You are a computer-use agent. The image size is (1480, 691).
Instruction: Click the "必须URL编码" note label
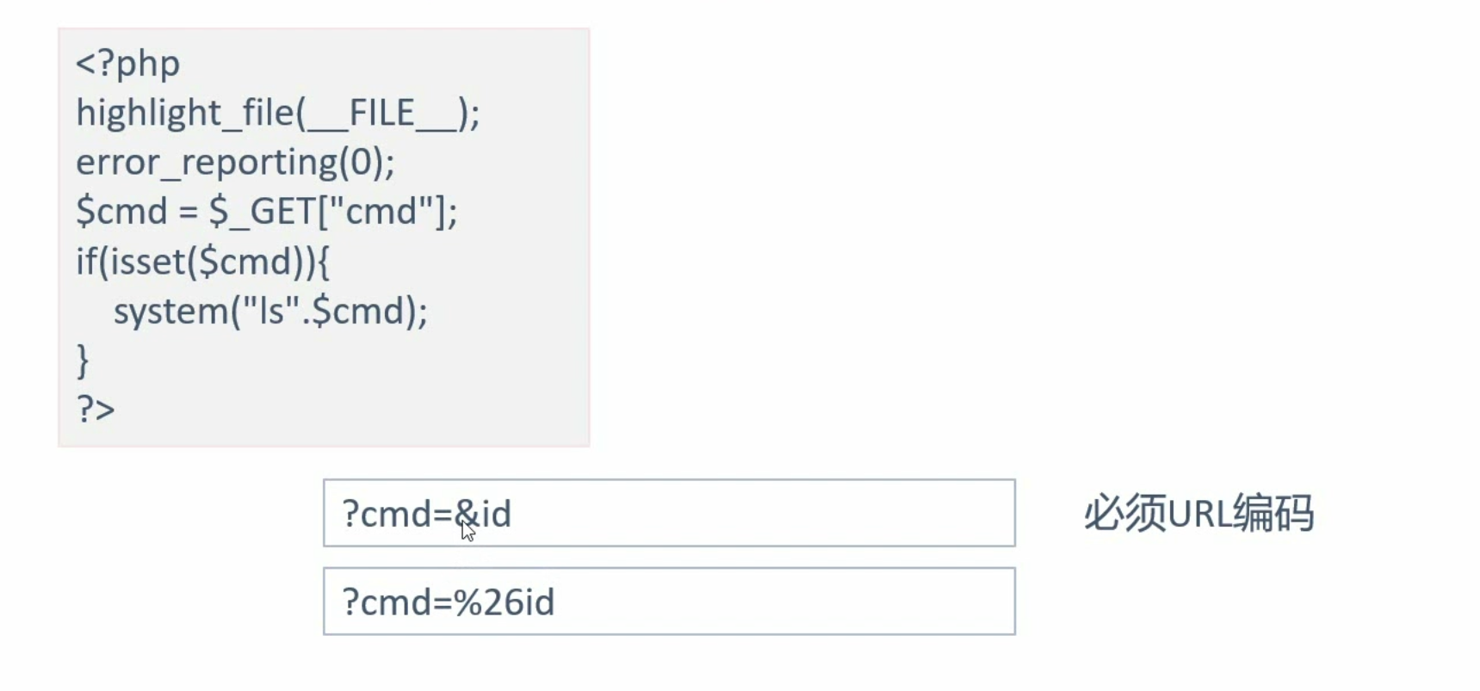point(1198,514)
